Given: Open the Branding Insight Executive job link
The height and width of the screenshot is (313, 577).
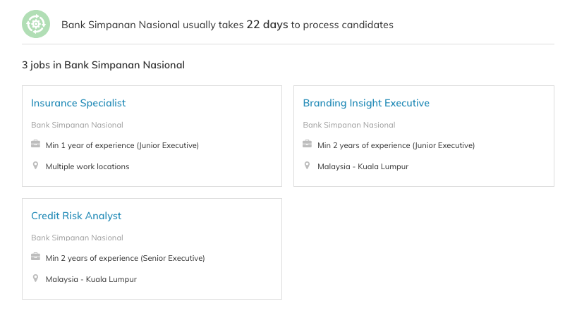Looking at the screenshot, I should (x=366, y=103).
